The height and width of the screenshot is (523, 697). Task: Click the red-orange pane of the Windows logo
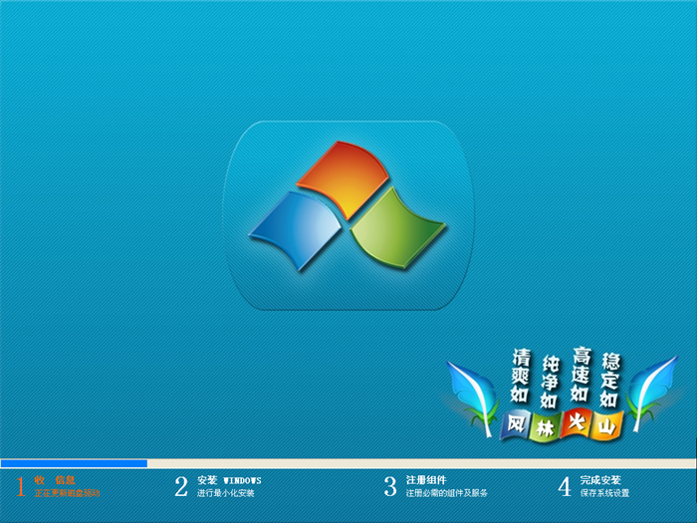(345, 178)
